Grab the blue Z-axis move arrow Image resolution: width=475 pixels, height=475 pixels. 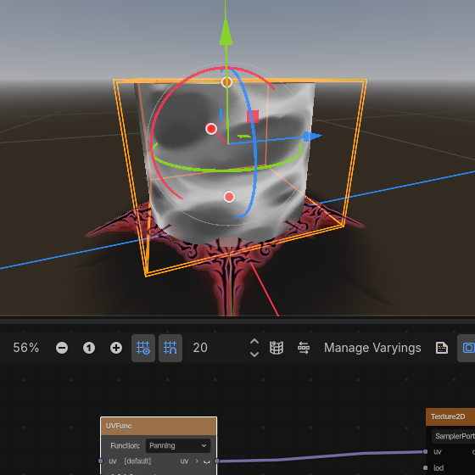click(312, 137)
